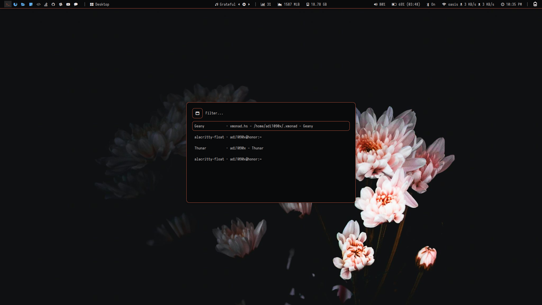
Task: Switch to the Firefox workspace icon
Action: pos(15,4)
